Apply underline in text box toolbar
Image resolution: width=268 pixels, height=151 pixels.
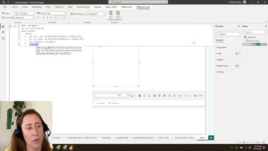pyautogui.click(x=149, y=96)
